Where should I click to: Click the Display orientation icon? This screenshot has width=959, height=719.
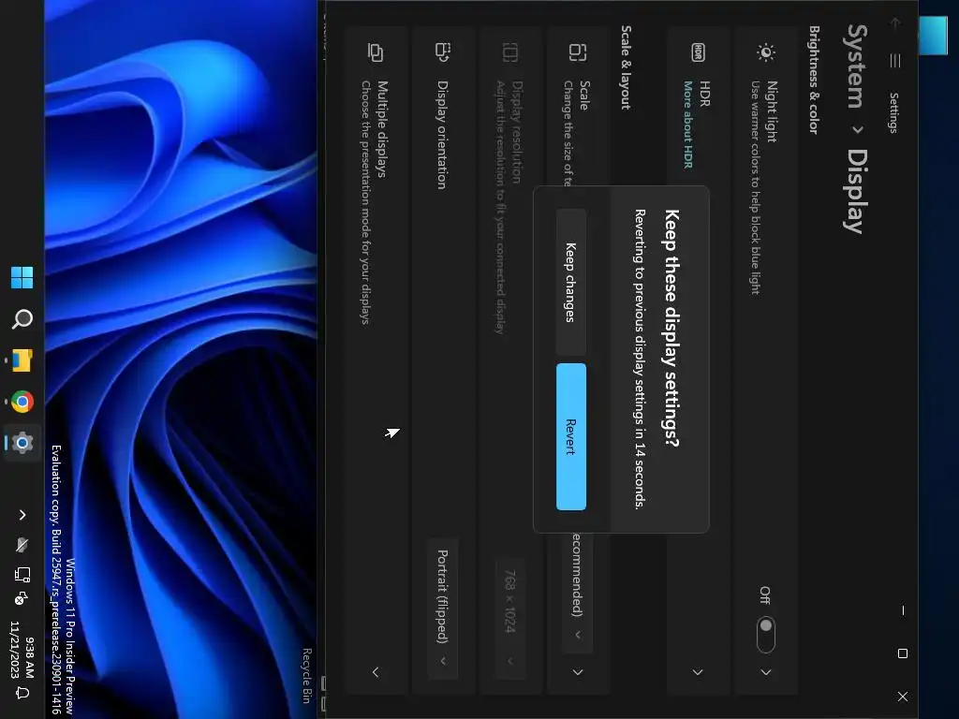(443, 52)
